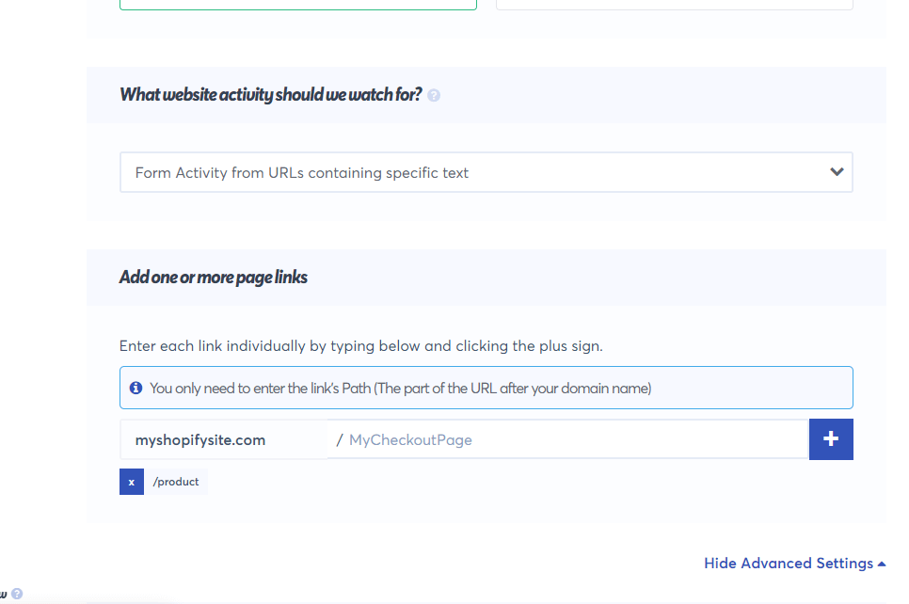Focus the MyCheckoutPage path input field
This screenshot has height=604, width=909.
tap(568, 440)
